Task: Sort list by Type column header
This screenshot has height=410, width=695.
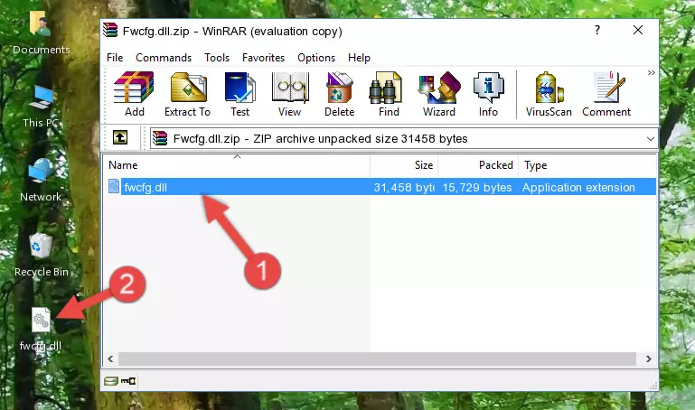Action: [x=587, y=164]
